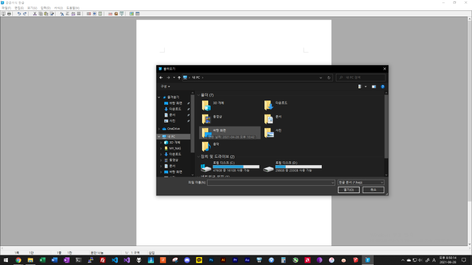Viewport: 472px width, 265px height.
Task: Open the Windows Start menu
Action: [x=5, y=260]
